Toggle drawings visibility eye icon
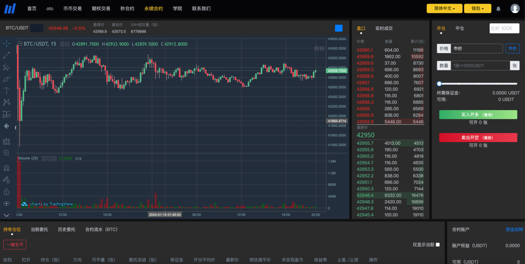 tap(7, 203)
